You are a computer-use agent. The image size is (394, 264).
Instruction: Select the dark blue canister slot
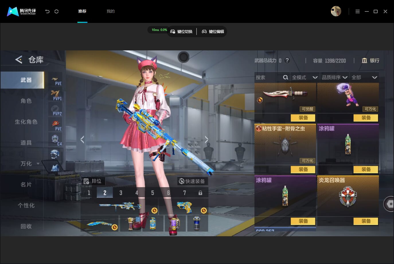pos(197,223)
